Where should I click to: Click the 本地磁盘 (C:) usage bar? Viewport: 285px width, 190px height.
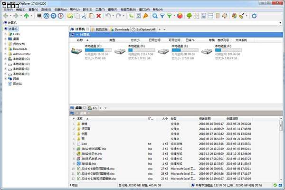coord(98,50)
